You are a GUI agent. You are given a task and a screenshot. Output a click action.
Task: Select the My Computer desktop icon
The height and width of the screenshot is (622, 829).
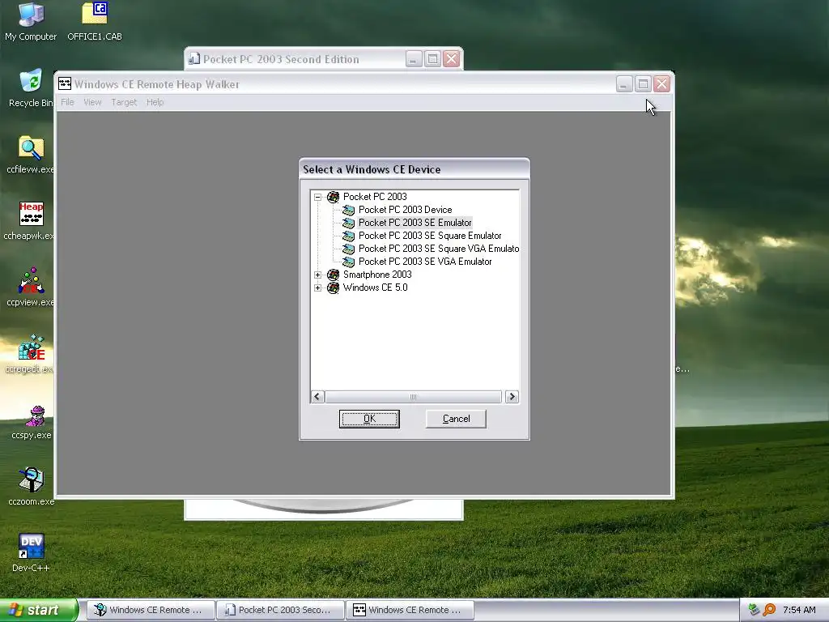(x=31, y=22)
